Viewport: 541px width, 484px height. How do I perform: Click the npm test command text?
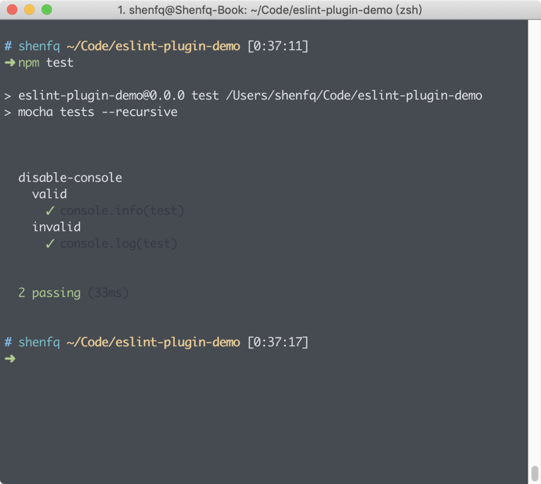click(x=46, y=63)
